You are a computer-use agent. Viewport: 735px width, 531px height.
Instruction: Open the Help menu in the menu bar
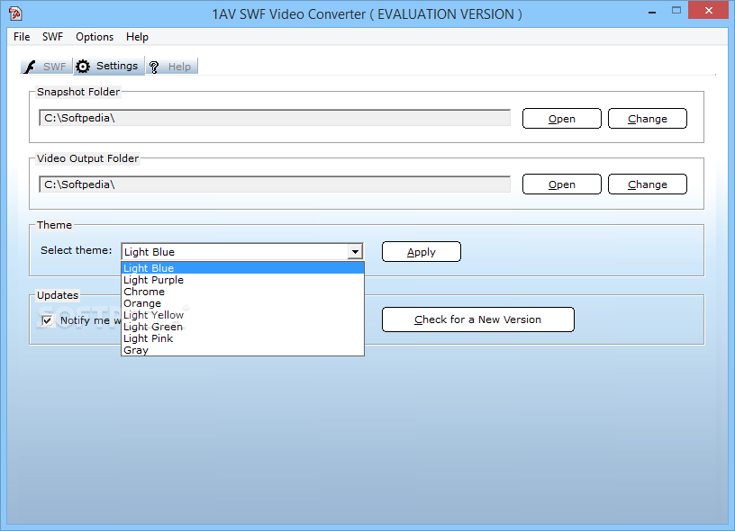click(x=137, y=37)
